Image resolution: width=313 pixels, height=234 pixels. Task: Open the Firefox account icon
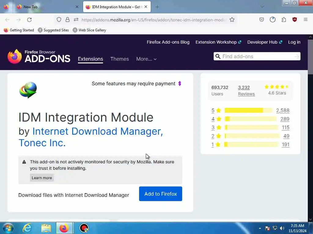click(x=272, y=19)
